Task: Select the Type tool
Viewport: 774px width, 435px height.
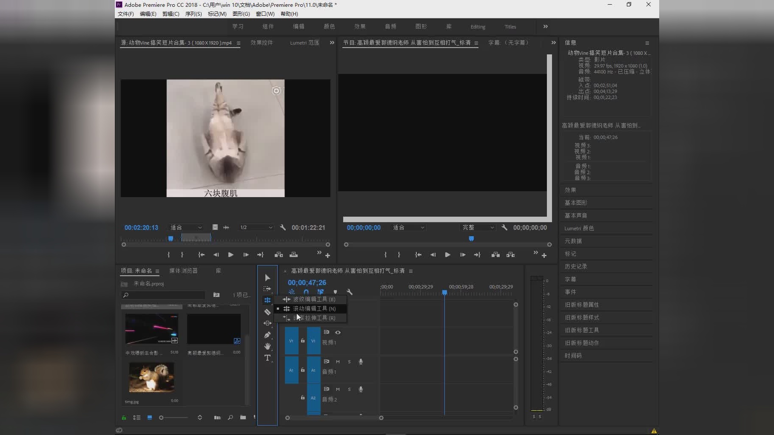Action: (267, 358)
